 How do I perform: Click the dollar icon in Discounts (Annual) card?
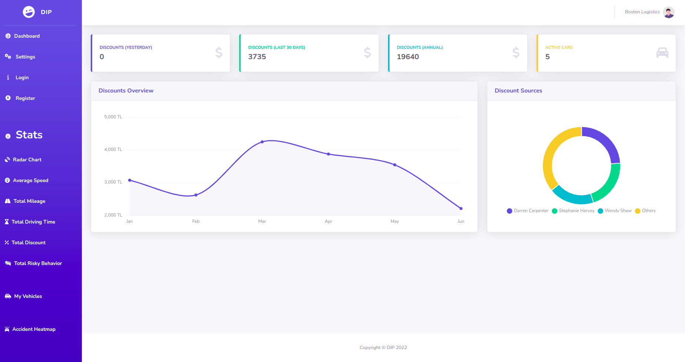516,53
